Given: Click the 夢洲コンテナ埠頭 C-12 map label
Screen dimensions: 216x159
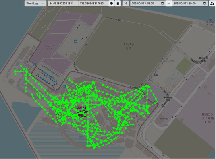Looking at the screenshot, I should 208,118.
